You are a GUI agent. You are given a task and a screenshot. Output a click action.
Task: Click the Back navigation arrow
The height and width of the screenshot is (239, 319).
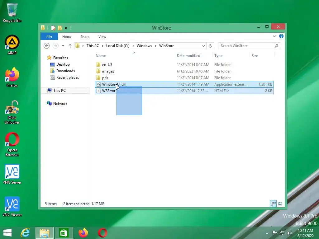(47, 46)
